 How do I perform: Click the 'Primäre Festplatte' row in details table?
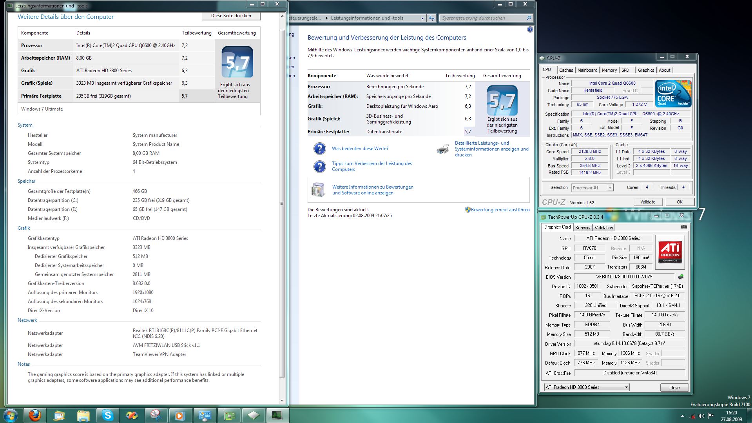pyautogui.click(x=116, y=96)
